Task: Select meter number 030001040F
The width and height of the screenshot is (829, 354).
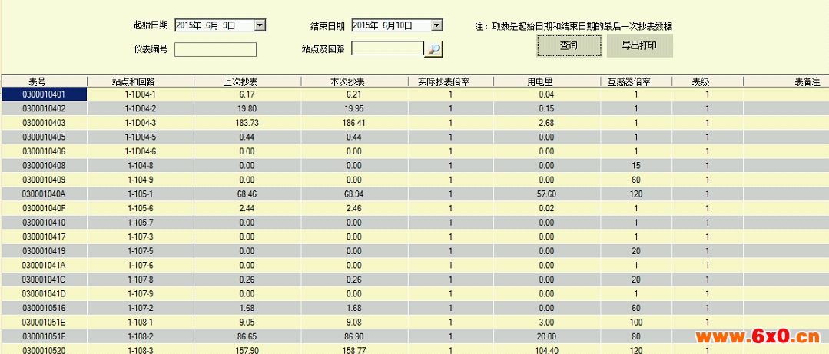Action: tap(44, 208)
